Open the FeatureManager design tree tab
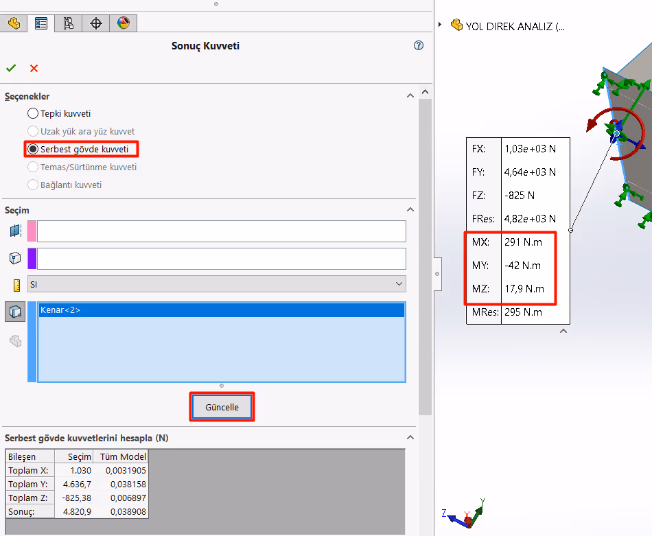 click(x=14, y=23)
